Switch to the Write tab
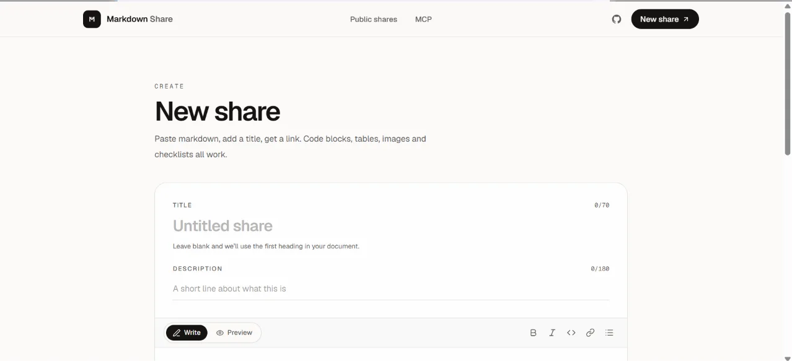This screenshot has height=361, width=792. (187, 333)
